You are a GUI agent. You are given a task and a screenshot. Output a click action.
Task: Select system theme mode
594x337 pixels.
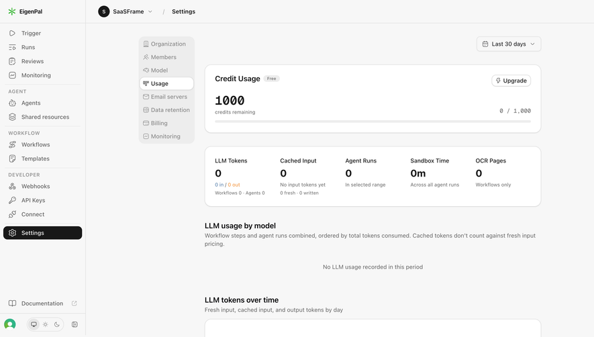coord(34,324)
